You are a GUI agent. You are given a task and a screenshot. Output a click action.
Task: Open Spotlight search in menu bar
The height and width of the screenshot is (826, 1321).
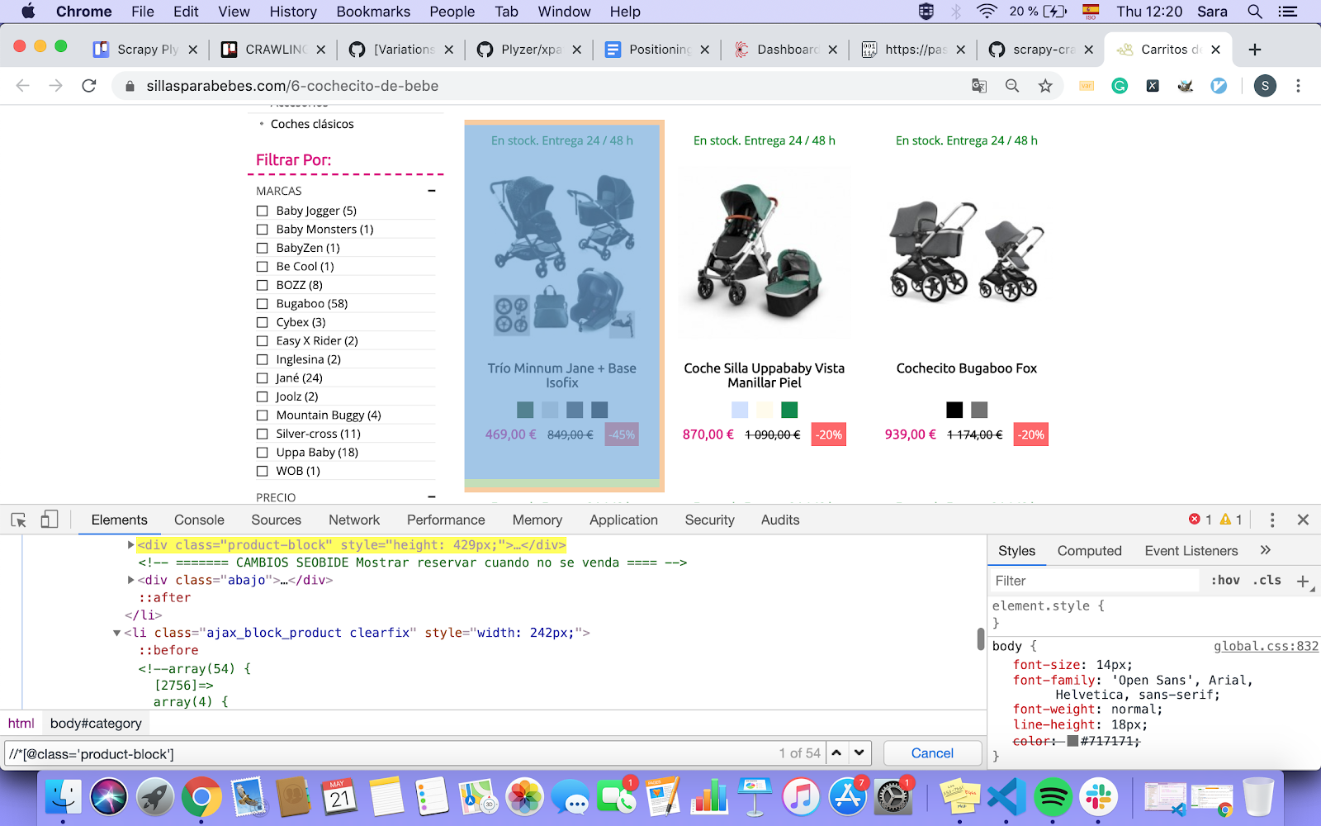point(1255,12)
